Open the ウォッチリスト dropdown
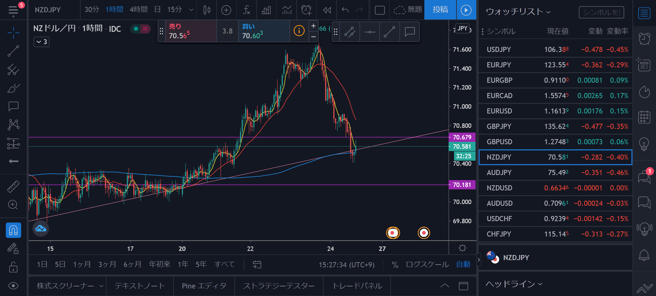The width and height of the screenshot is (656, 296). (x=518, y=12)
